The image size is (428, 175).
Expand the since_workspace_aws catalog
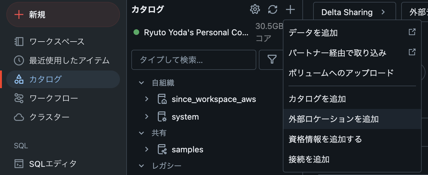coord(146,99)
